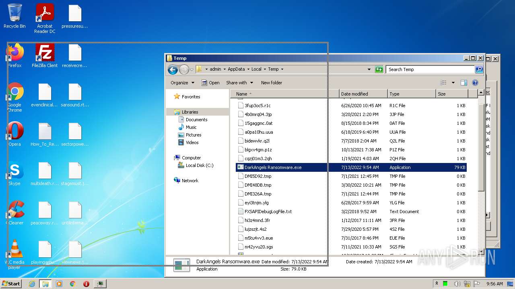This screenshot has height=289, width=515.
Task: Select the How_To_Re... text file on desktop
Action: click(45, 134)
